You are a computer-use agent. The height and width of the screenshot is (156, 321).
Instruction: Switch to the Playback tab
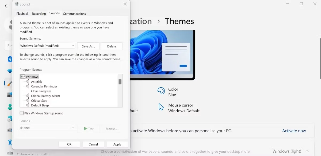pyautogui.click(x=22, y=13)
